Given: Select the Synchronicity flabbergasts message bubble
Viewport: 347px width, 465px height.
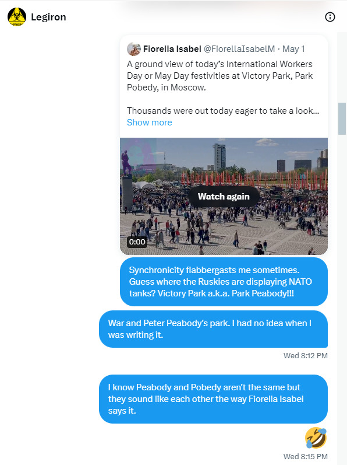Looking at the screenshot, I should [x=224, y=282].
